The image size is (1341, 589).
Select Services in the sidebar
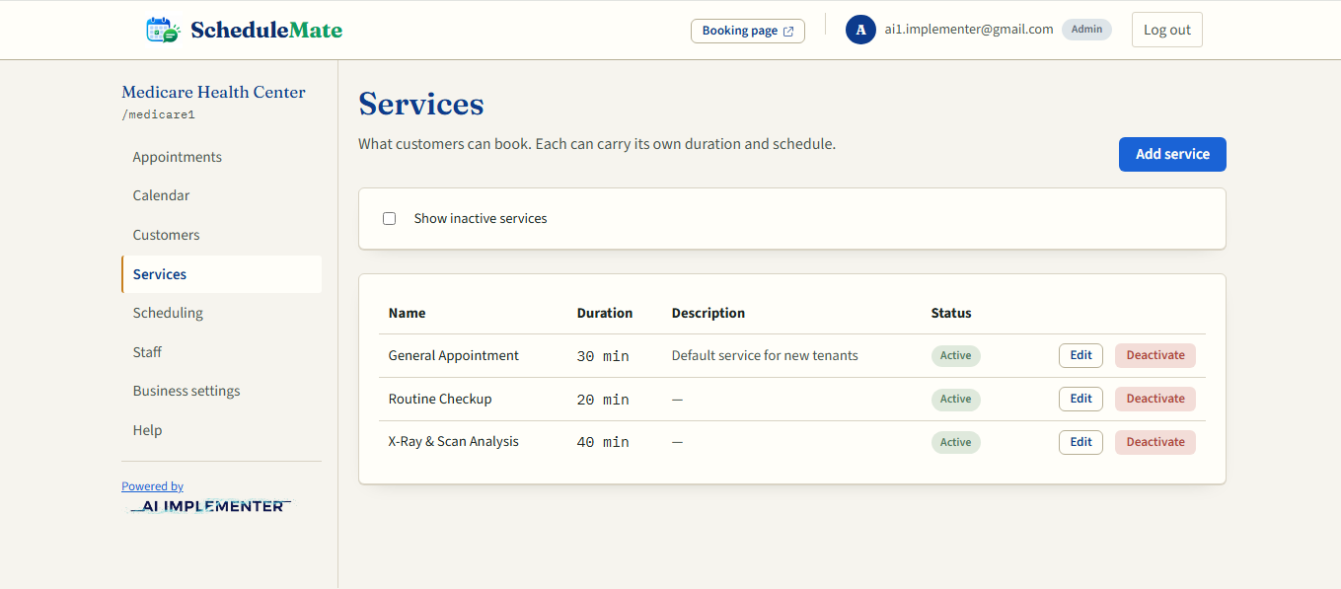(x=221, y=274)
